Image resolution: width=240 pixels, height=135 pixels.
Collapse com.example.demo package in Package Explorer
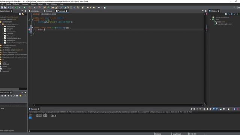[1, 24]
